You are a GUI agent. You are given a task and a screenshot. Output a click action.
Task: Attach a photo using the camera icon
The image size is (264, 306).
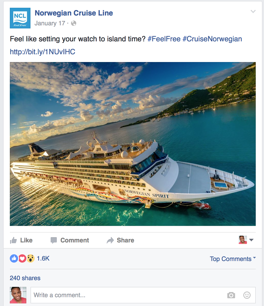[231, 295]
